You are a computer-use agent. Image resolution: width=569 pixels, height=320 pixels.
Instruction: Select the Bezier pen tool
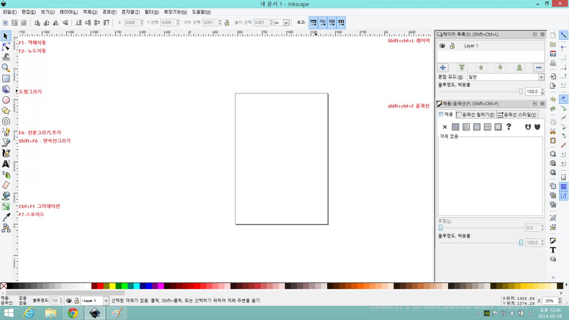[x=6, y=142]
